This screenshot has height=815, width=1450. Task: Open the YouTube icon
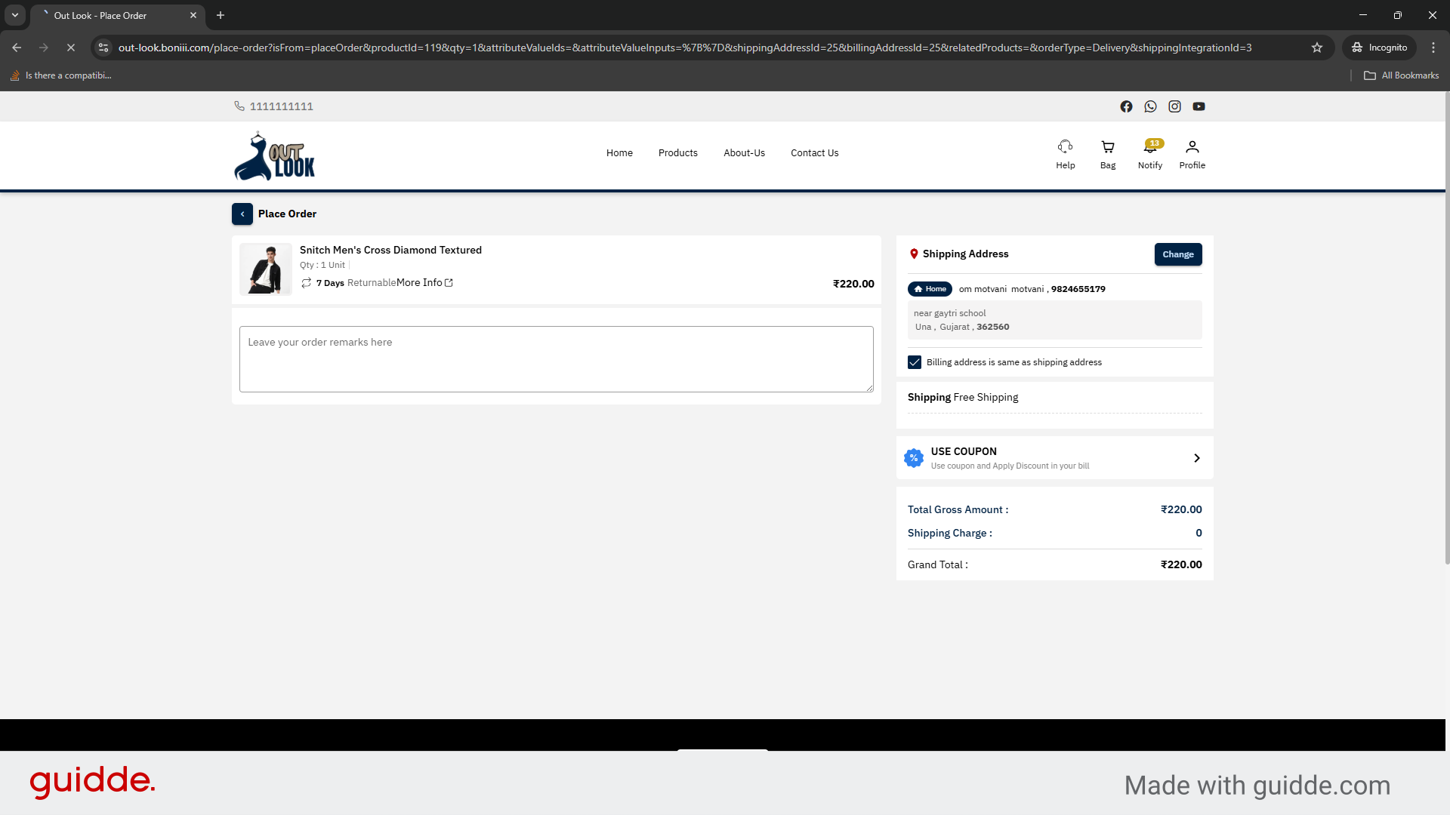click(x=1199, y=106)
